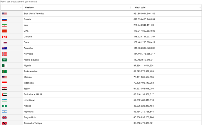Click the Trinidad e Tobago flag icon
This screenshot has width=202, height=125.
4,123
